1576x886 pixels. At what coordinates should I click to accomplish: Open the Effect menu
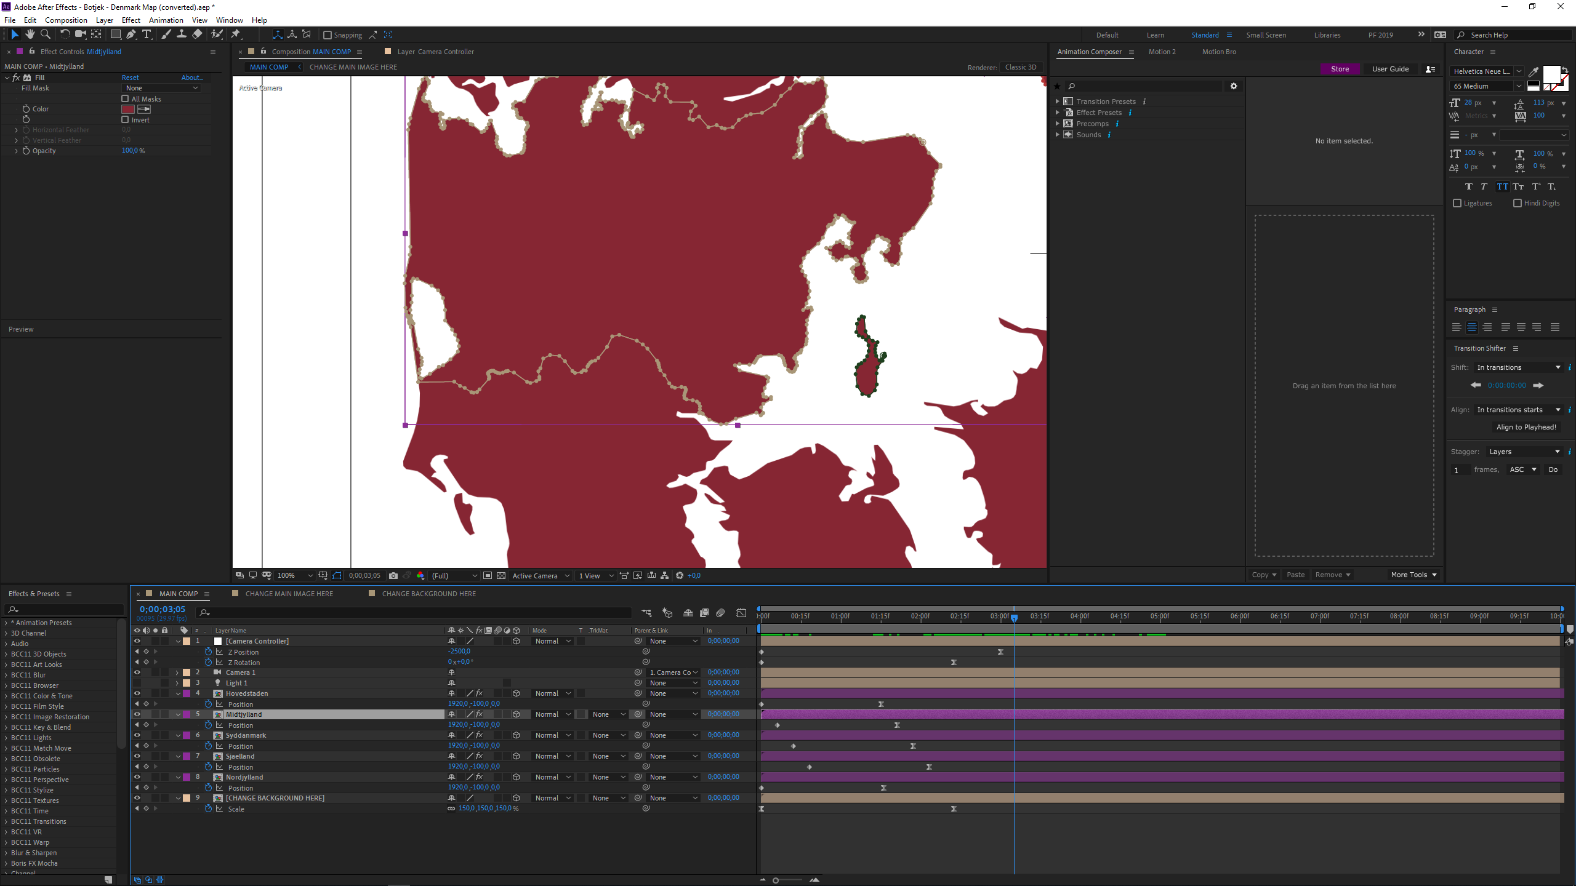pyautogui.click(x=131, y=20)
